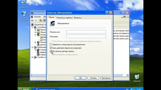
Task: Click the right arrow of horizontal scrollbar
Action: click(x=128, y=75)
